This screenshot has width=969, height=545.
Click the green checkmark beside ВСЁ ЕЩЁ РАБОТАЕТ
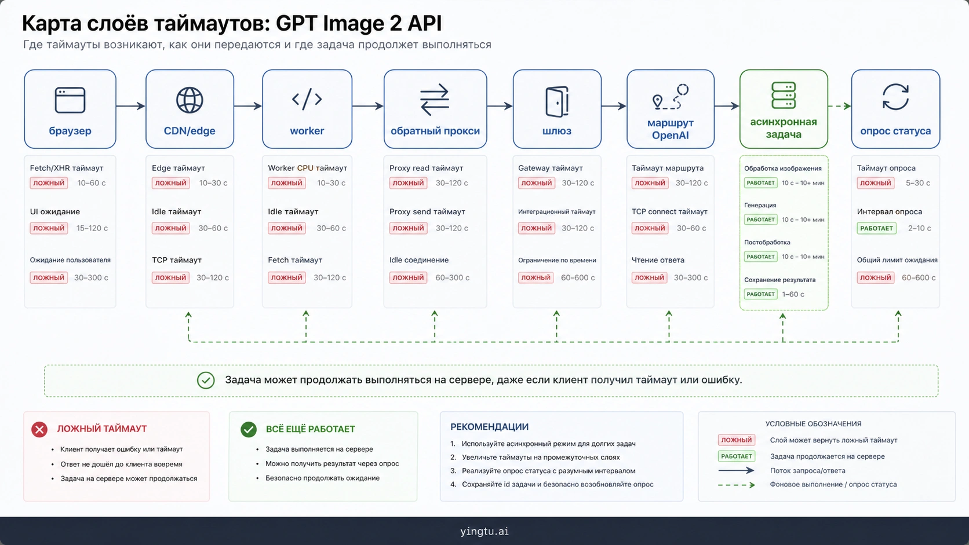[249, 429]
